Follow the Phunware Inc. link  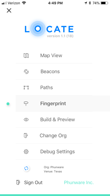(79, 182)
